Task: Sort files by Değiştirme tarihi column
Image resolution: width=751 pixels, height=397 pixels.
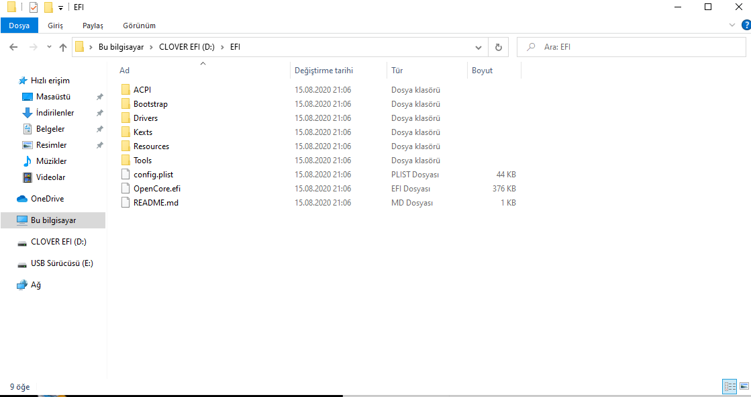Action: click(323, 71)
